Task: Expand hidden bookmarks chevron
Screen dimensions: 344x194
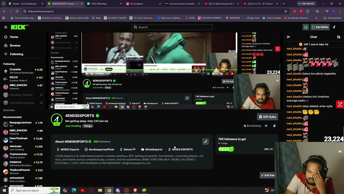Action: pyautogui.click(x=316, y=18)
